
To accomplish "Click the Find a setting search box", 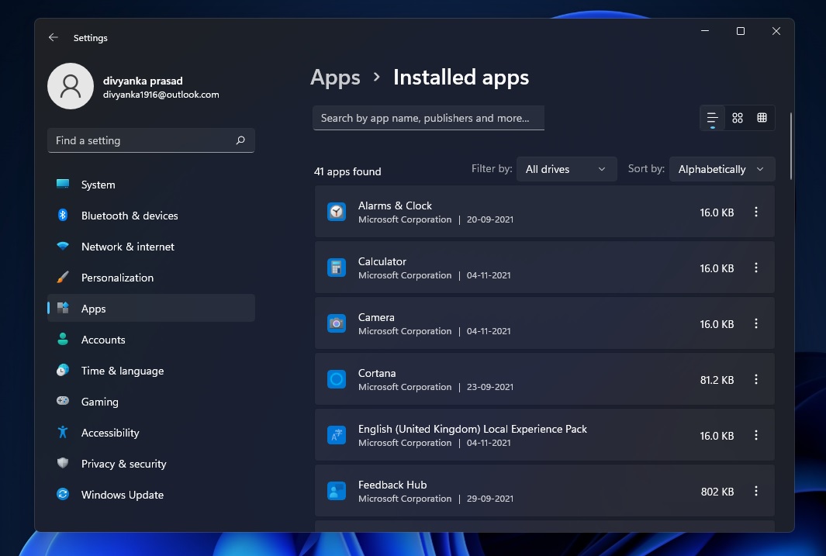I will click(151, 140).
